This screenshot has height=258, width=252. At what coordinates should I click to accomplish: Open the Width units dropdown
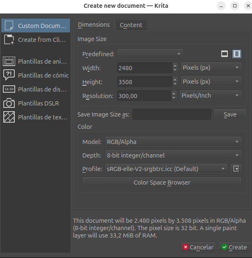pos(211,68)
